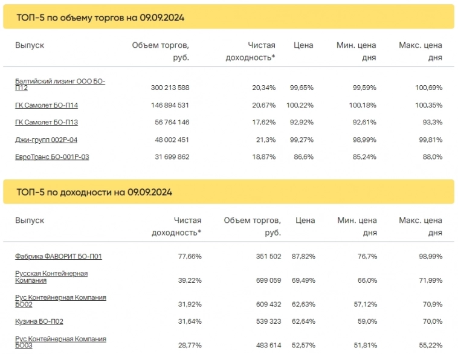Viewport: 458px width, 354px height.
Task: Click the ГК Самолет БО-П14 bond link
Action: [47, 105]
